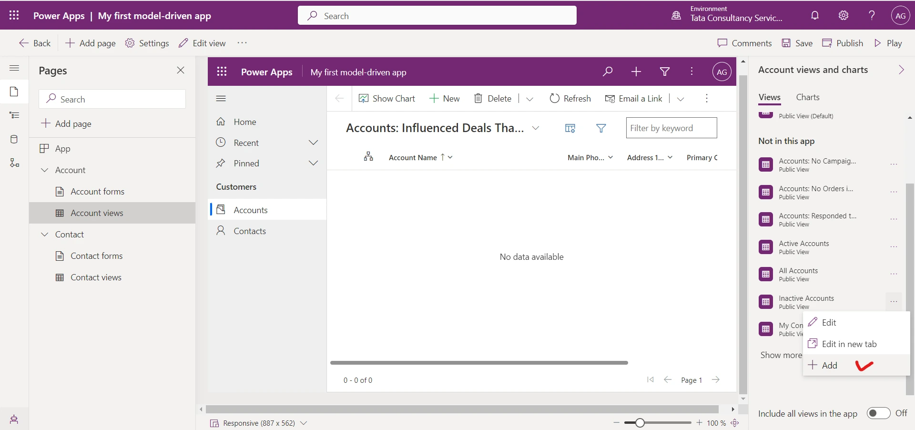Switch to the Charts tab

(x=807, y=97)
